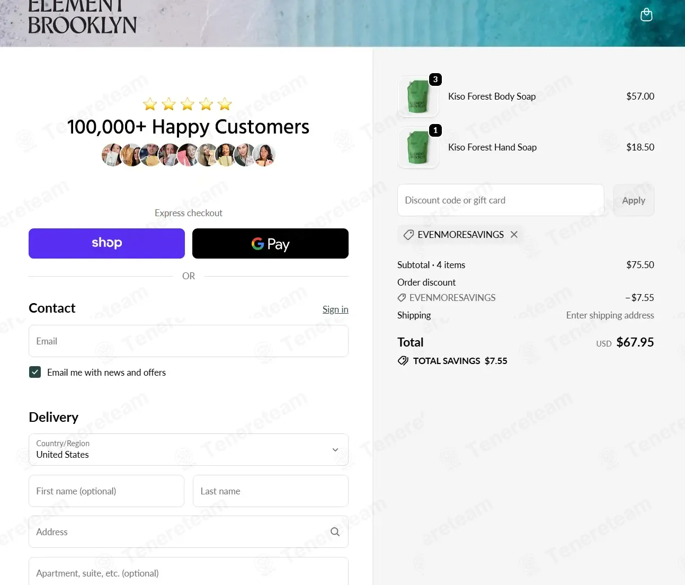
Task: Pay with Shop Pay express checkout
Action: (106, 244)
